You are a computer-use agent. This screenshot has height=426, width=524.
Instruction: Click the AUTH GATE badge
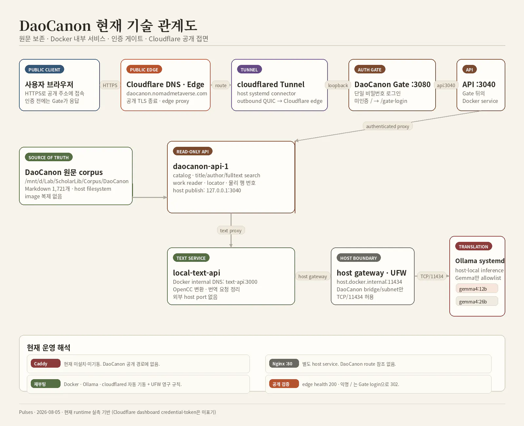coord(370,69)
